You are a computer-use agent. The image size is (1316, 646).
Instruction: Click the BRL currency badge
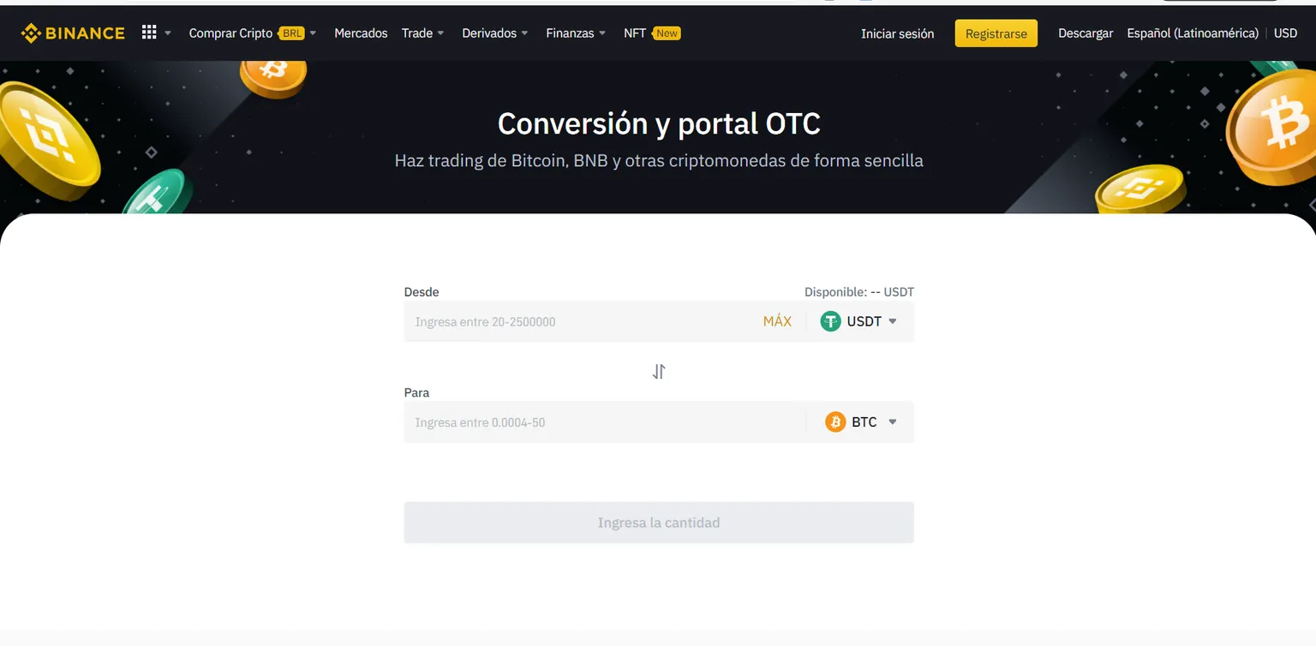[292, 33]
